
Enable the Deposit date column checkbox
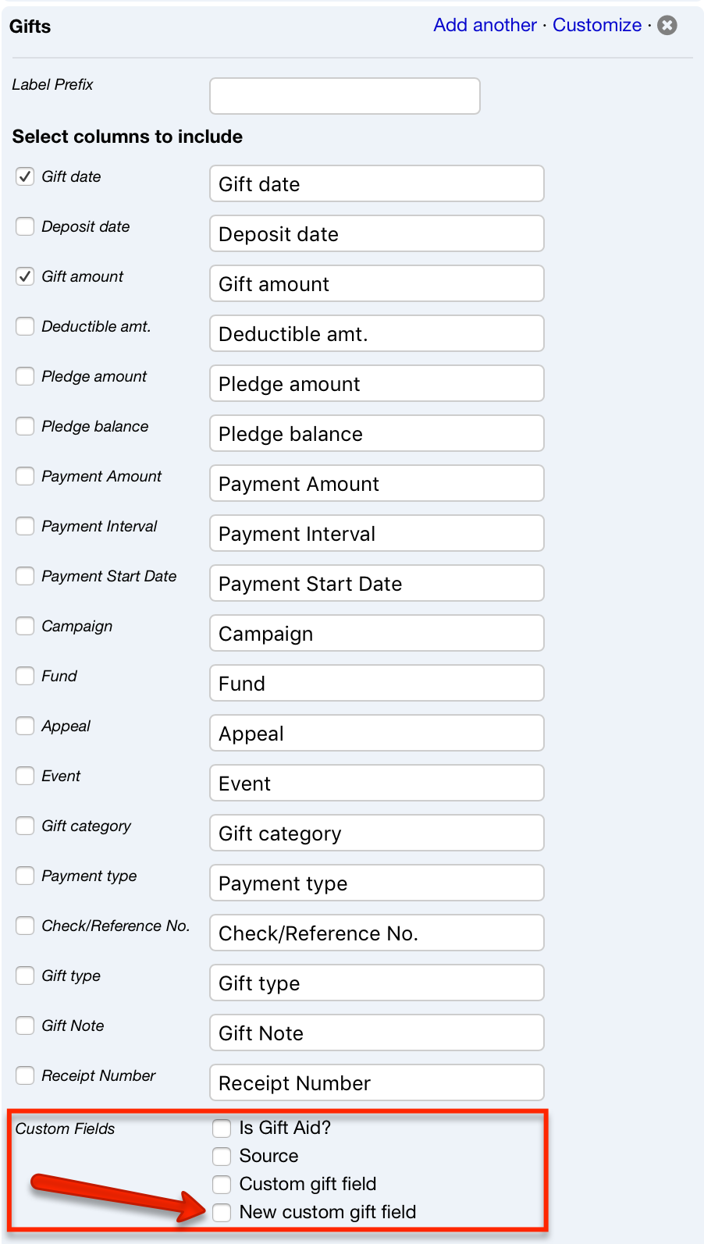click(x=24, y=226)
